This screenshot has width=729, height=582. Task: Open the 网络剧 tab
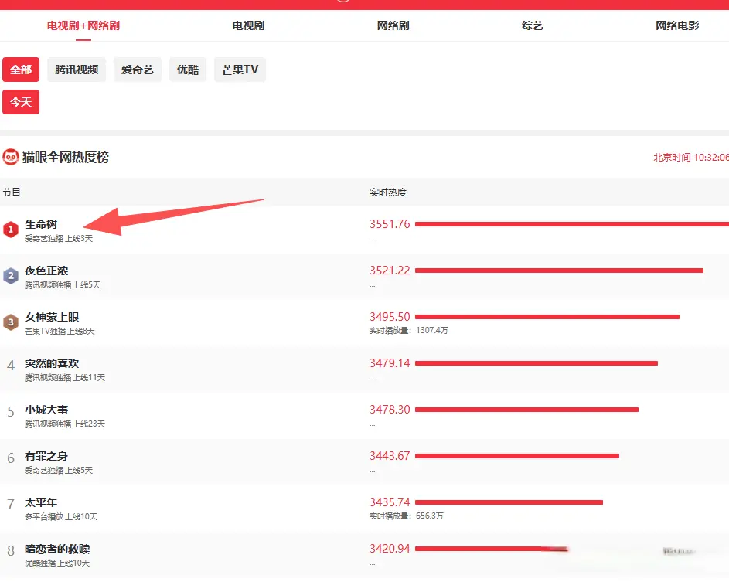coord(393,26)
